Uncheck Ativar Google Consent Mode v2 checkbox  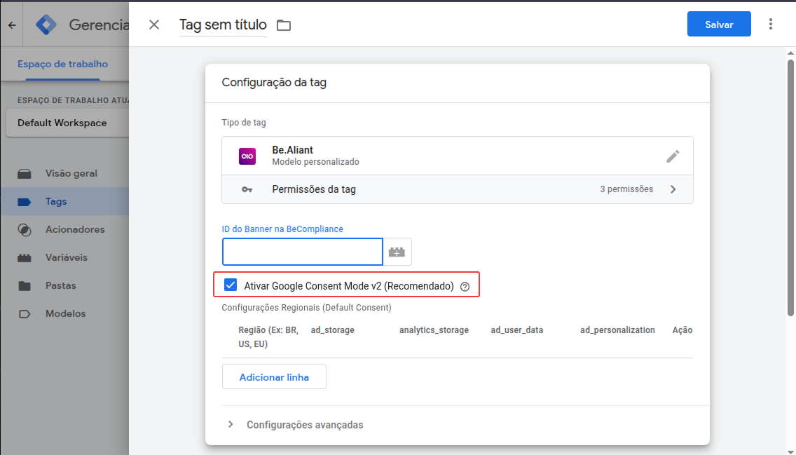tap(230, 285)
